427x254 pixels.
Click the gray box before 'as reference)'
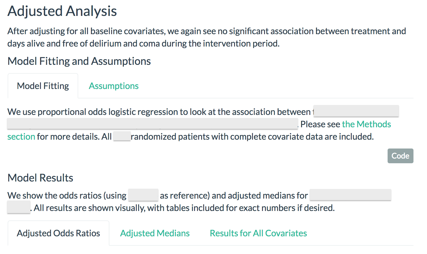click(x=143, y=195)
